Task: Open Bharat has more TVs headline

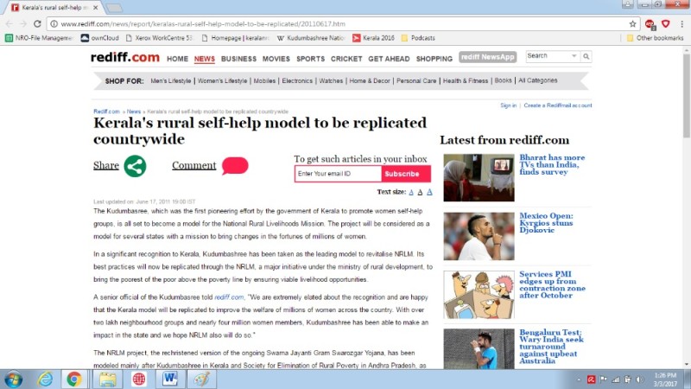Action: [x=552, y=164]
